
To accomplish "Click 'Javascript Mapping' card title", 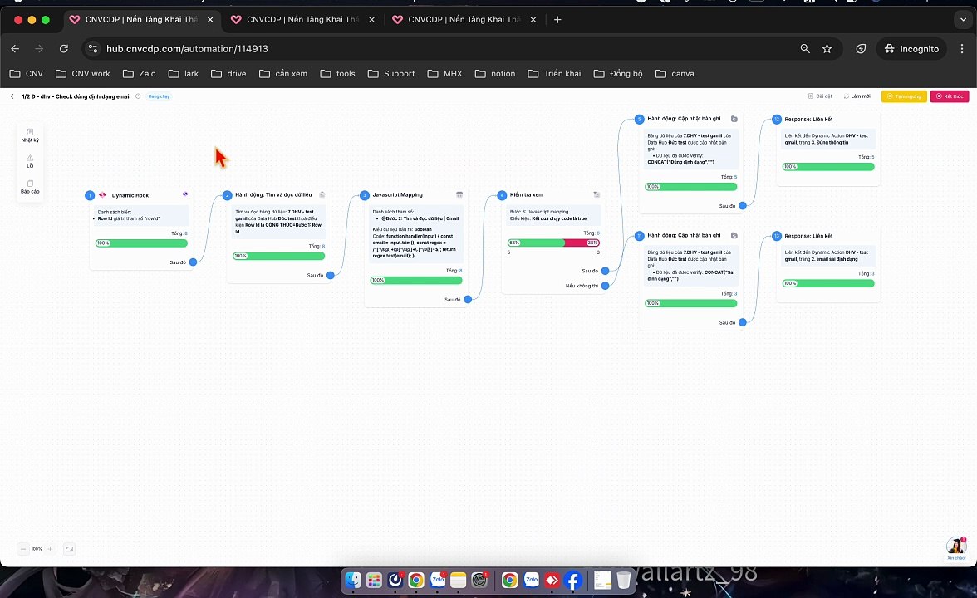I will coord(397,195).
